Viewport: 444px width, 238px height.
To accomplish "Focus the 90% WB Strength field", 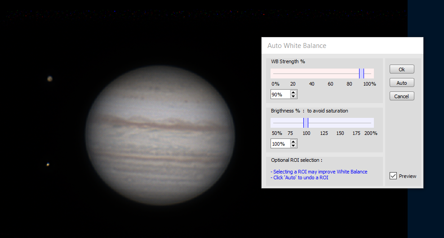I will click(280, 94).
